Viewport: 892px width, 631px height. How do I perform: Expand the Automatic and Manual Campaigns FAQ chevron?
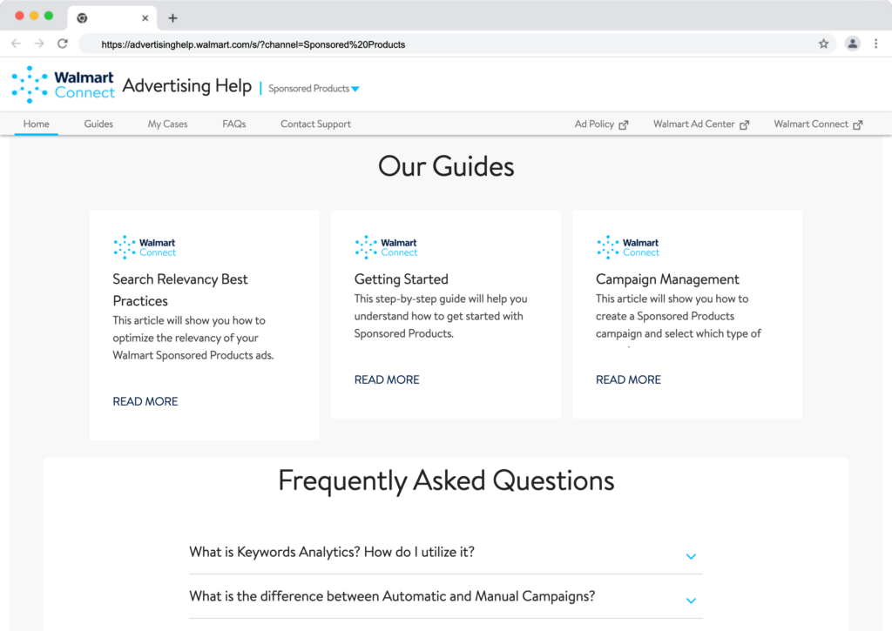coord(691,601)
